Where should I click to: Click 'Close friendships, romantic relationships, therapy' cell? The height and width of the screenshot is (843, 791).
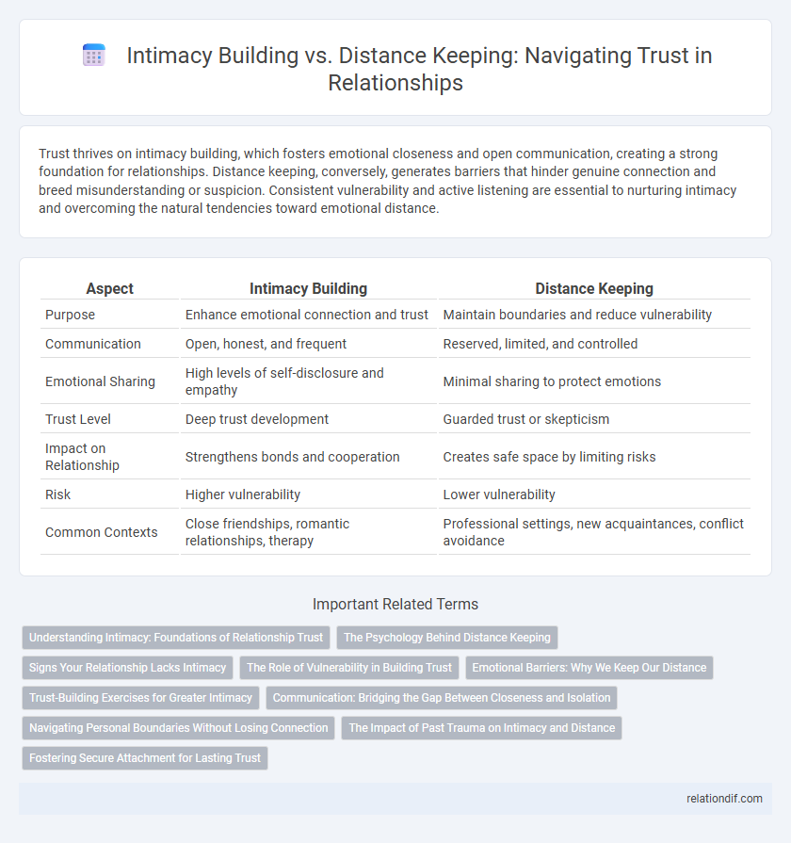pyautogui.click(x=267, y=532)
